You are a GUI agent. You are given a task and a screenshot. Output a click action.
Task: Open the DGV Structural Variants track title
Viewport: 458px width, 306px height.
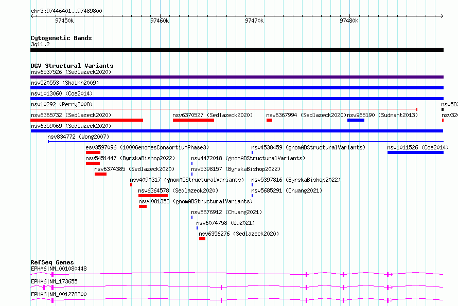coord(72,66)
